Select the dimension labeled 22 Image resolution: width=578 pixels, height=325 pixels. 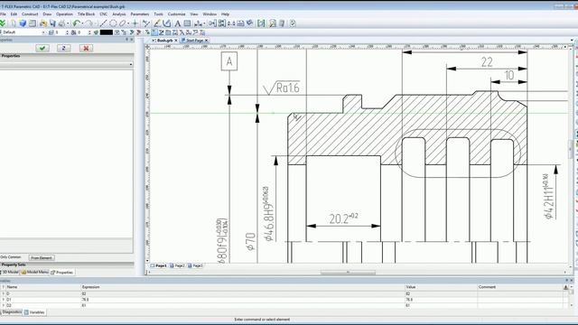point(487,62)
